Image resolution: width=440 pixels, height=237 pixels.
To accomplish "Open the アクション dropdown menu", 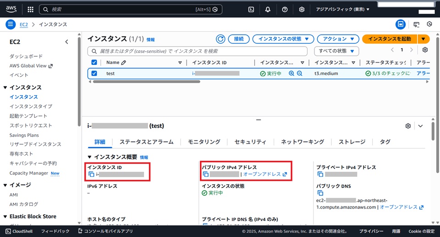I will [x=338, y=39].
